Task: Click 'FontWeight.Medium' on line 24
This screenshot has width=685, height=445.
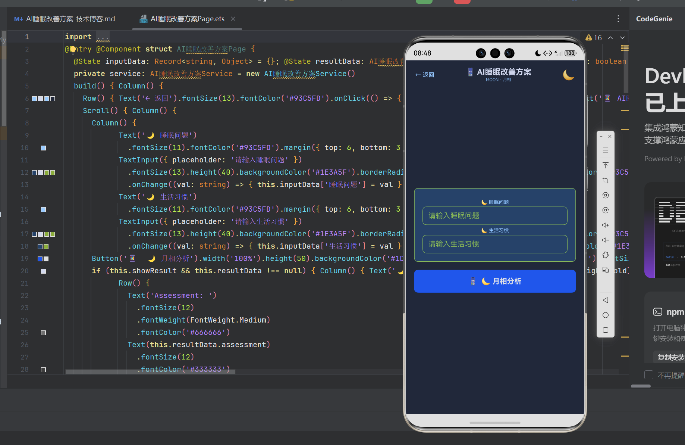Action: [x=228, y=320]
